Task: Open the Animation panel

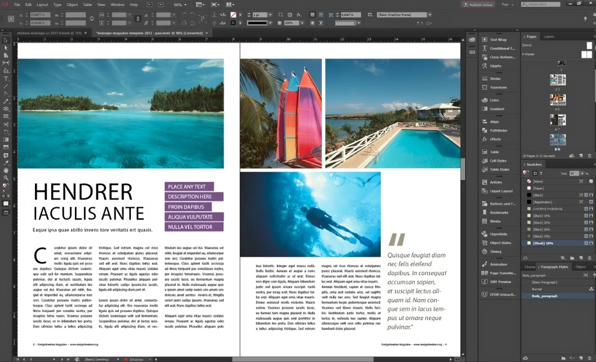Action: pos(498,264)
